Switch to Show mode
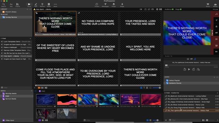This screenshot has height=123, width=219. 29,5
